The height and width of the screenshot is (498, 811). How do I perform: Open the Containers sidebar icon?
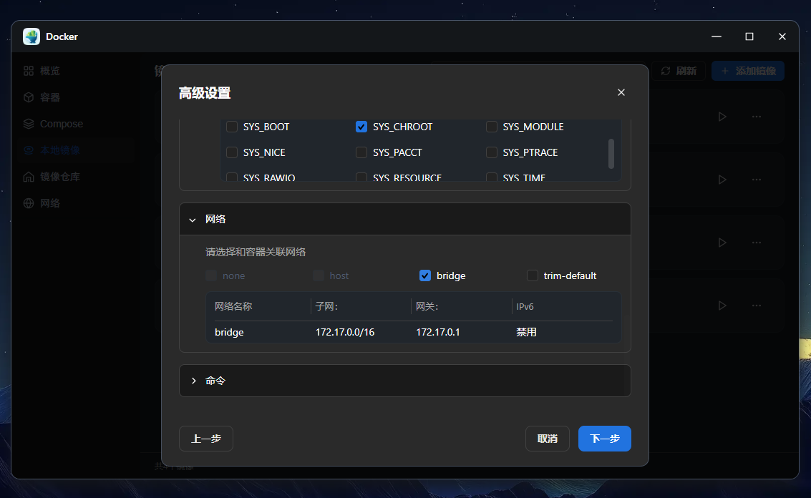pos(29,97)
